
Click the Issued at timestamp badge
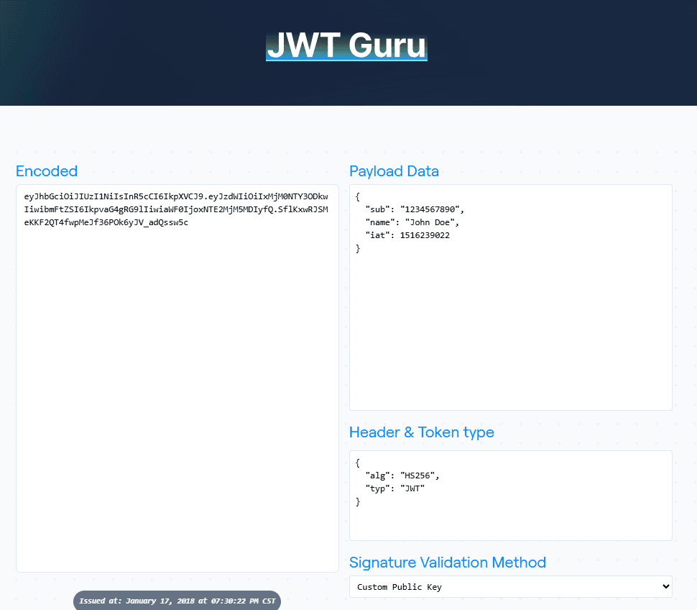coord(177,600)
